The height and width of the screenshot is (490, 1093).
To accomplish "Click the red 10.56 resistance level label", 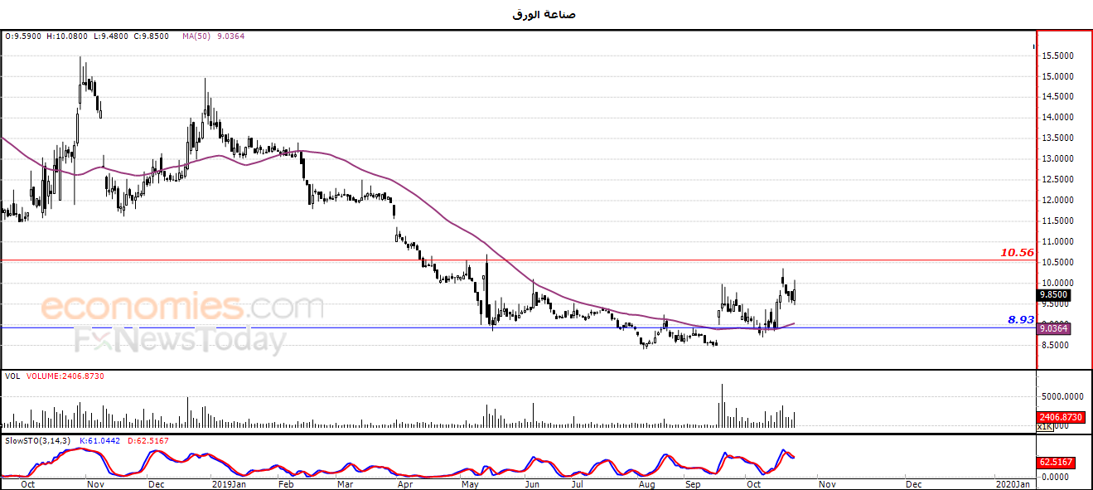I will [x=1017, y=252].
